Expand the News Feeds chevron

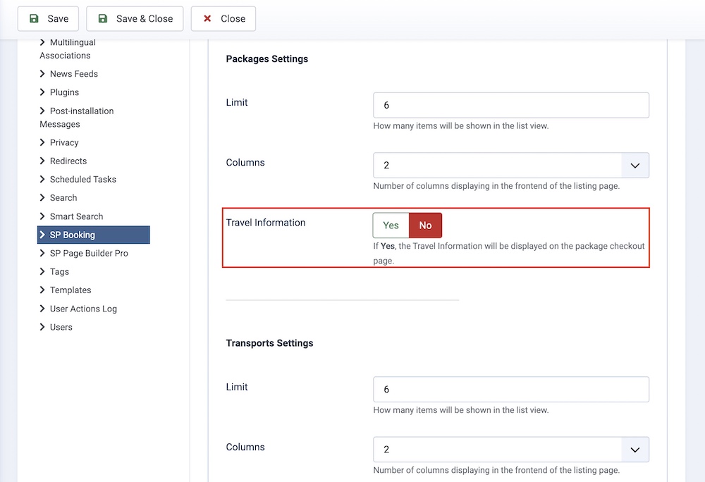43,74
